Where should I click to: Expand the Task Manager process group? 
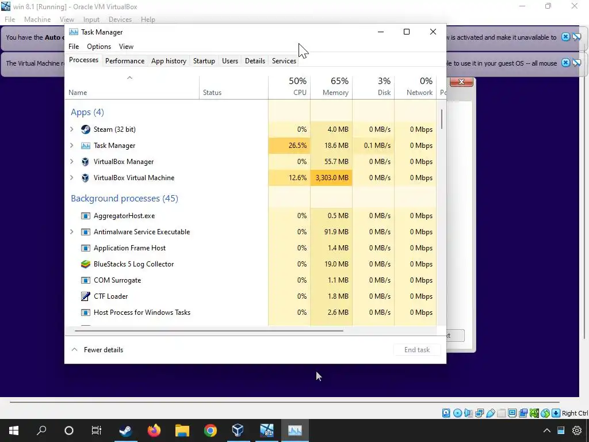point(72,146)
